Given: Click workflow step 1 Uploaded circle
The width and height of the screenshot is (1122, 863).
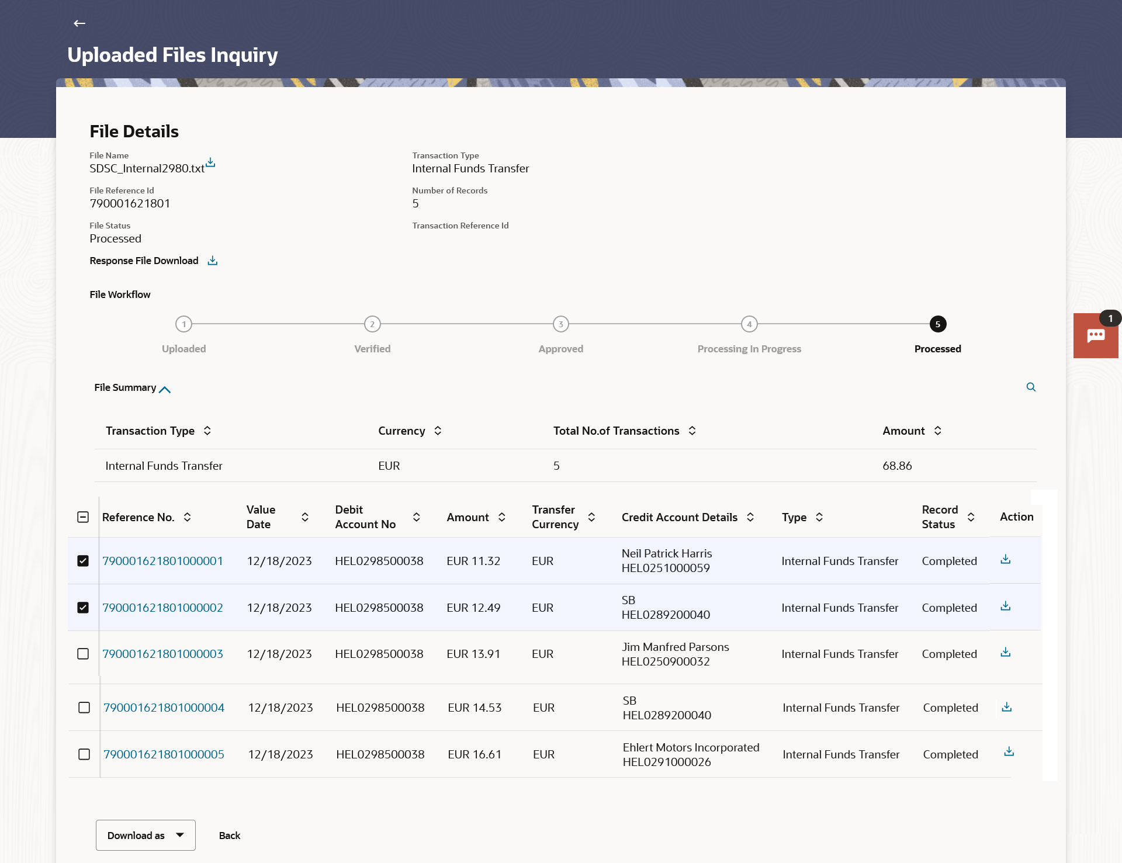Looking at the screenshot, I should point(183,324).
